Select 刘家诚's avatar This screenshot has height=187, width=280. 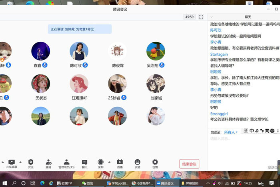156,83
